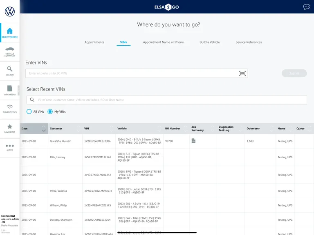Image resolution: width=314 pixels, height=235 pixels.
Task: Click the magnifier in recent VINs filter
Action: point(32,100)
